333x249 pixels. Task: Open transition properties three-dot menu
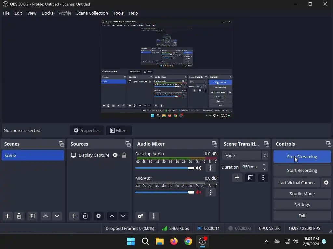click(263, 178)
